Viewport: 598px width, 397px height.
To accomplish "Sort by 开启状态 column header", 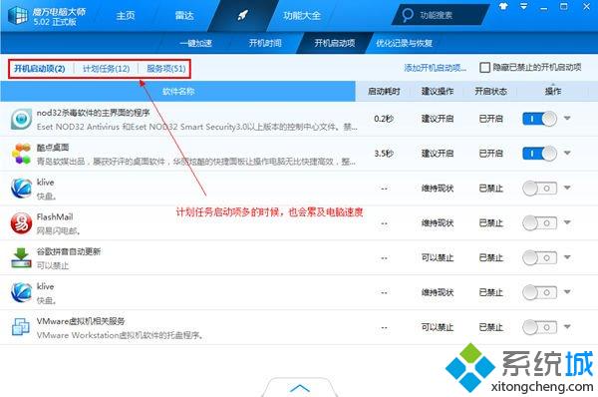I will coord(490,91).
